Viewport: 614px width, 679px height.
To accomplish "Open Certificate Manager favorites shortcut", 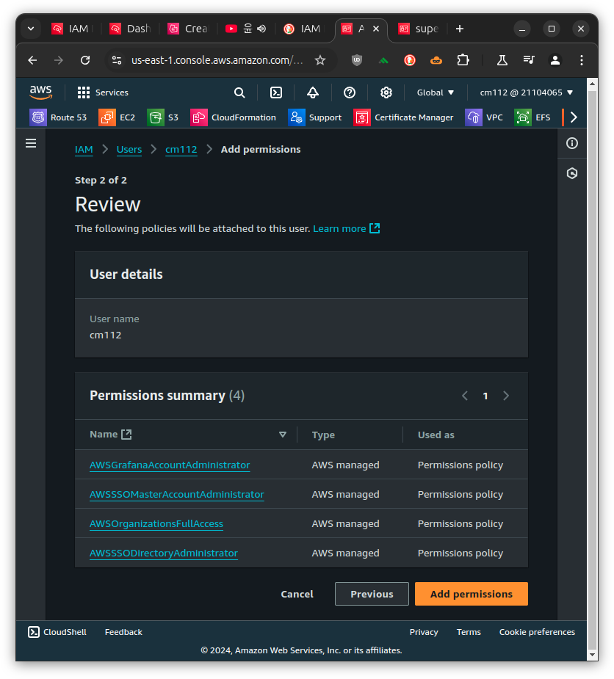I will point(403,117).
